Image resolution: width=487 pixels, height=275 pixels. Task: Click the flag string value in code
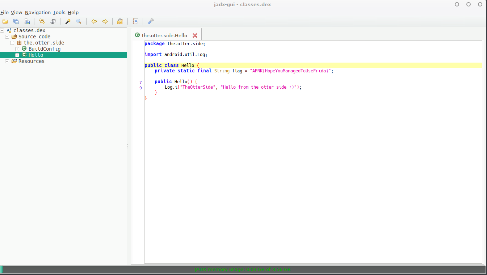click(x=290, y=71)
